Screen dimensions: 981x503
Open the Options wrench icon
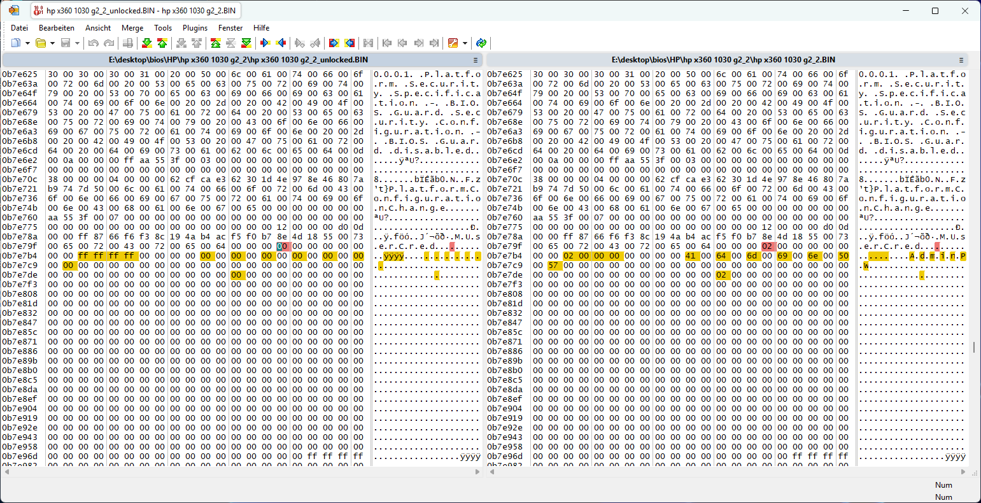click(x=453, y=43)
